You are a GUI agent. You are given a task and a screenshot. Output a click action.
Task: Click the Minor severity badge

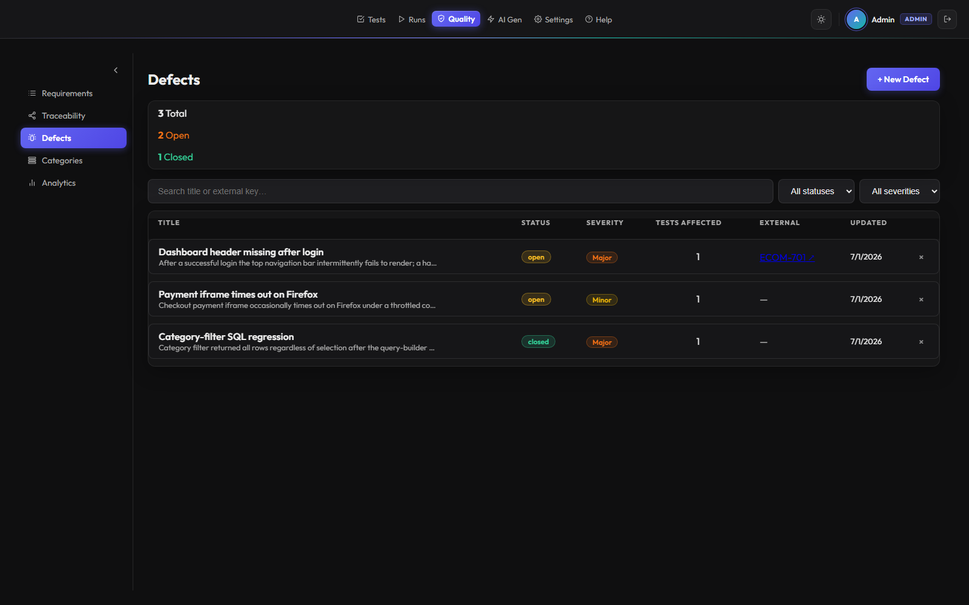point(602,300)
